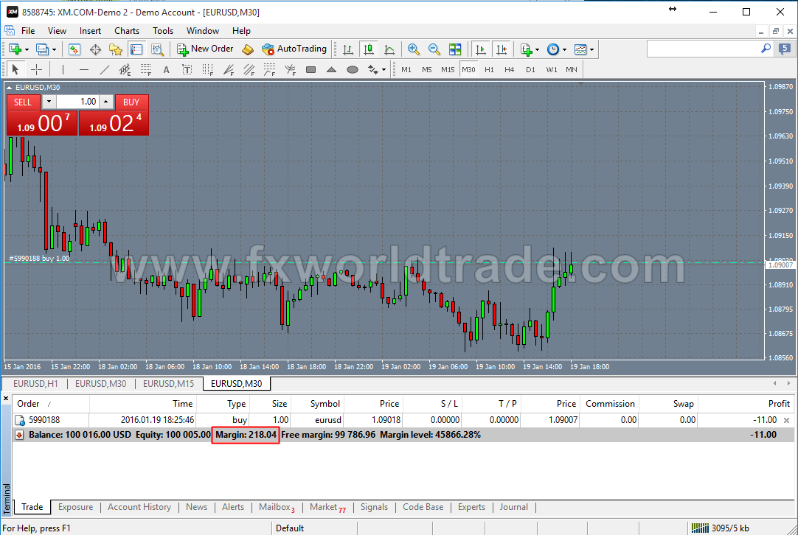Select the Horizontal Line tool

tap(84, 69)
